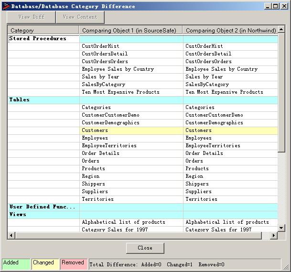Select Order Details in Northwind column
The height and width of the screenshot is (272, 291).
coord(230,153)
